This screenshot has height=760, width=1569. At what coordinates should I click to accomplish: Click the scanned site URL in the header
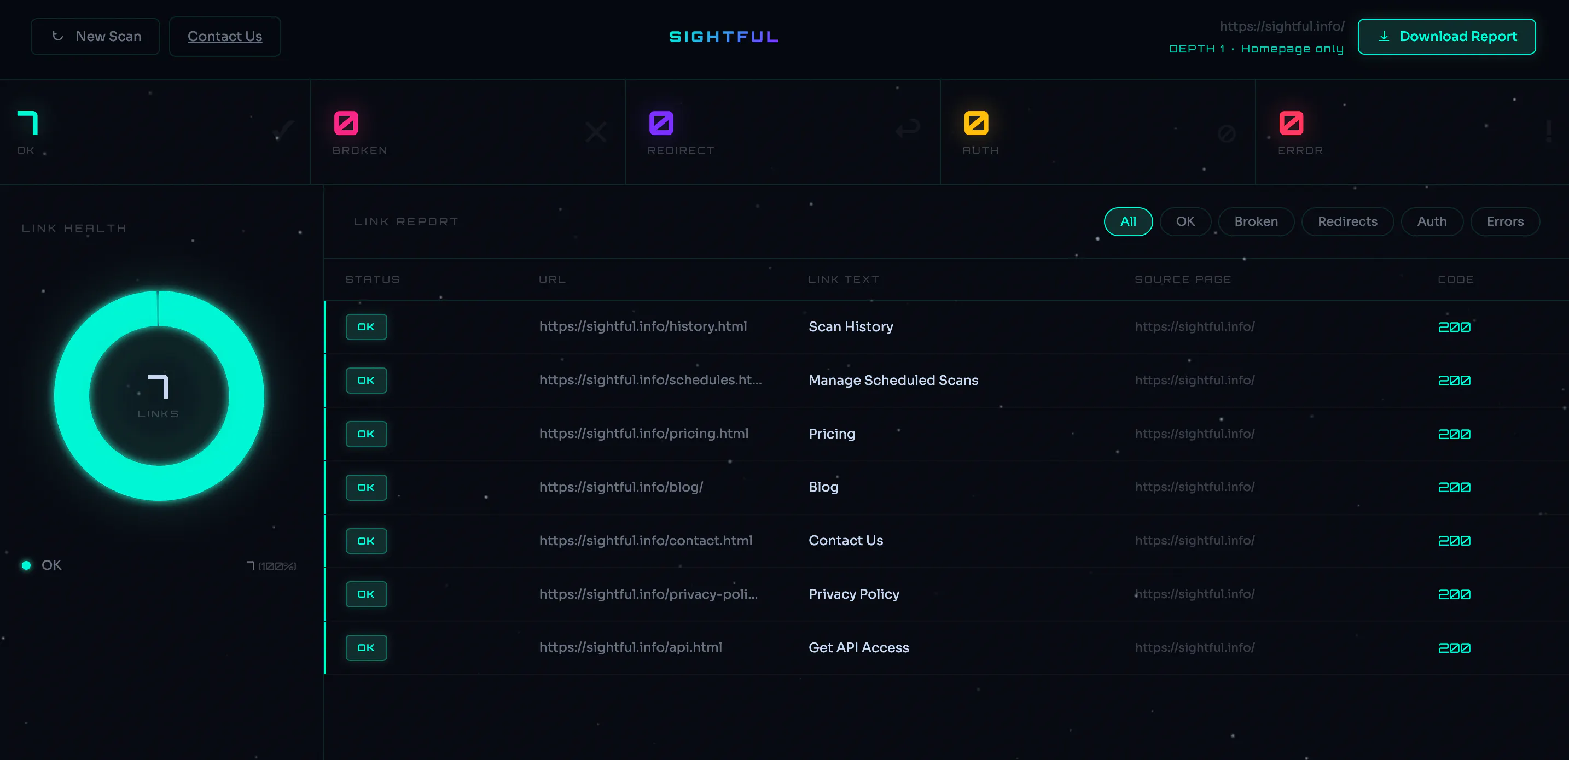(1282, 26)
